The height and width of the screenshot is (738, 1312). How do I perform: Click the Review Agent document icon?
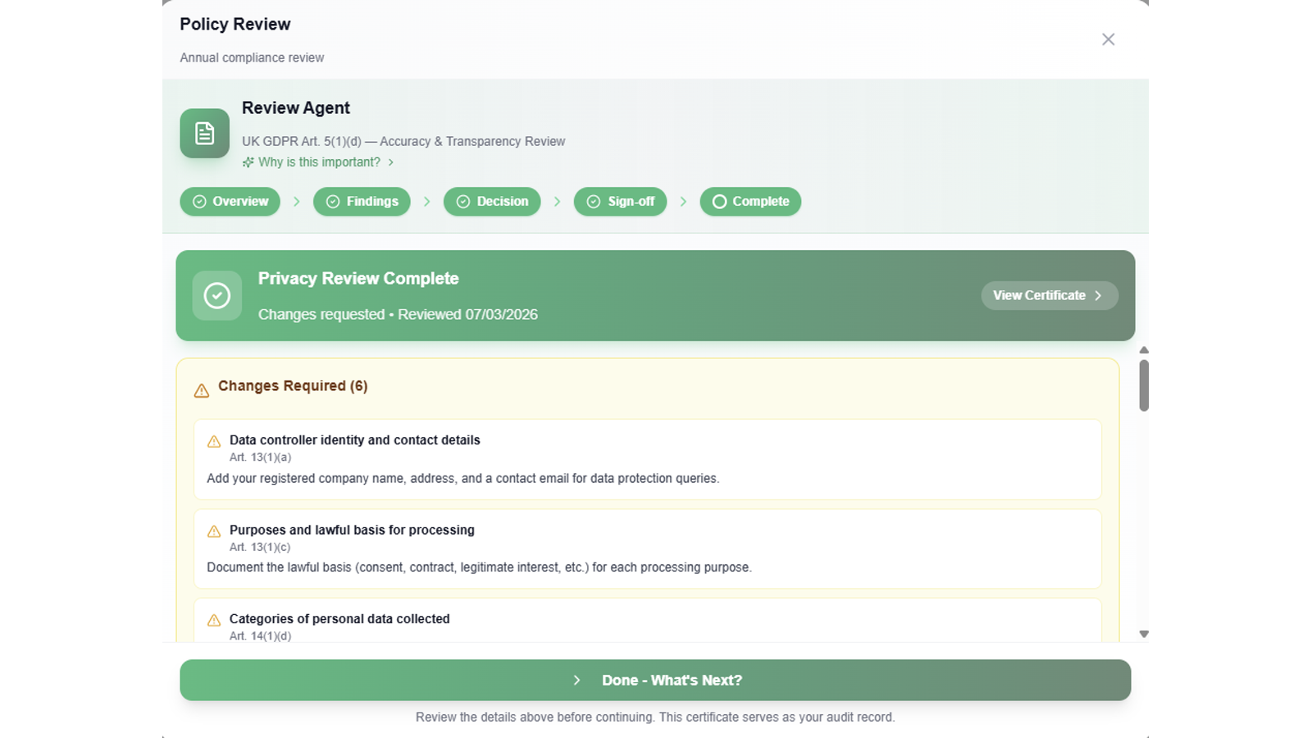pos(204,133)
